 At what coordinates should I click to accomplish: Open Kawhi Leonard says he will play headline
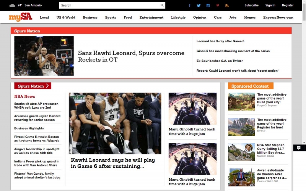coord(113,163)
